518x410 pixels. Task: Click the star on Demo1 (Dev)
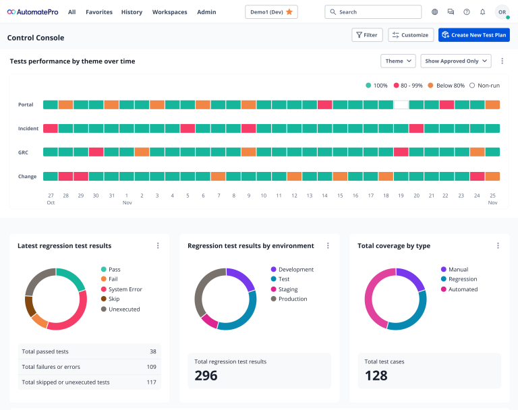[x=289, y=12]
